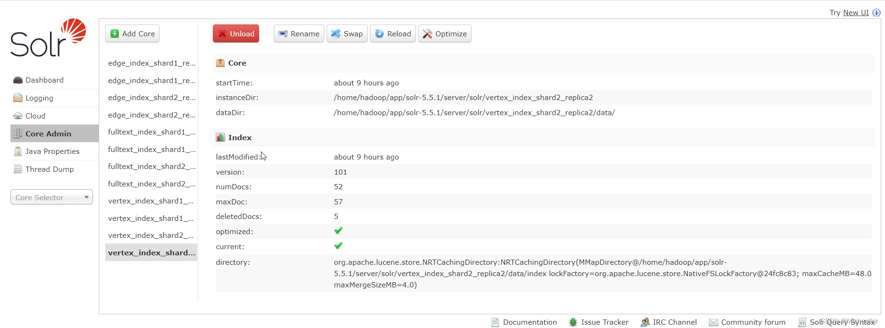Click the info icon beside New UI
The height and width of the screenshot is (328, 885).
(x=877, y=13)
